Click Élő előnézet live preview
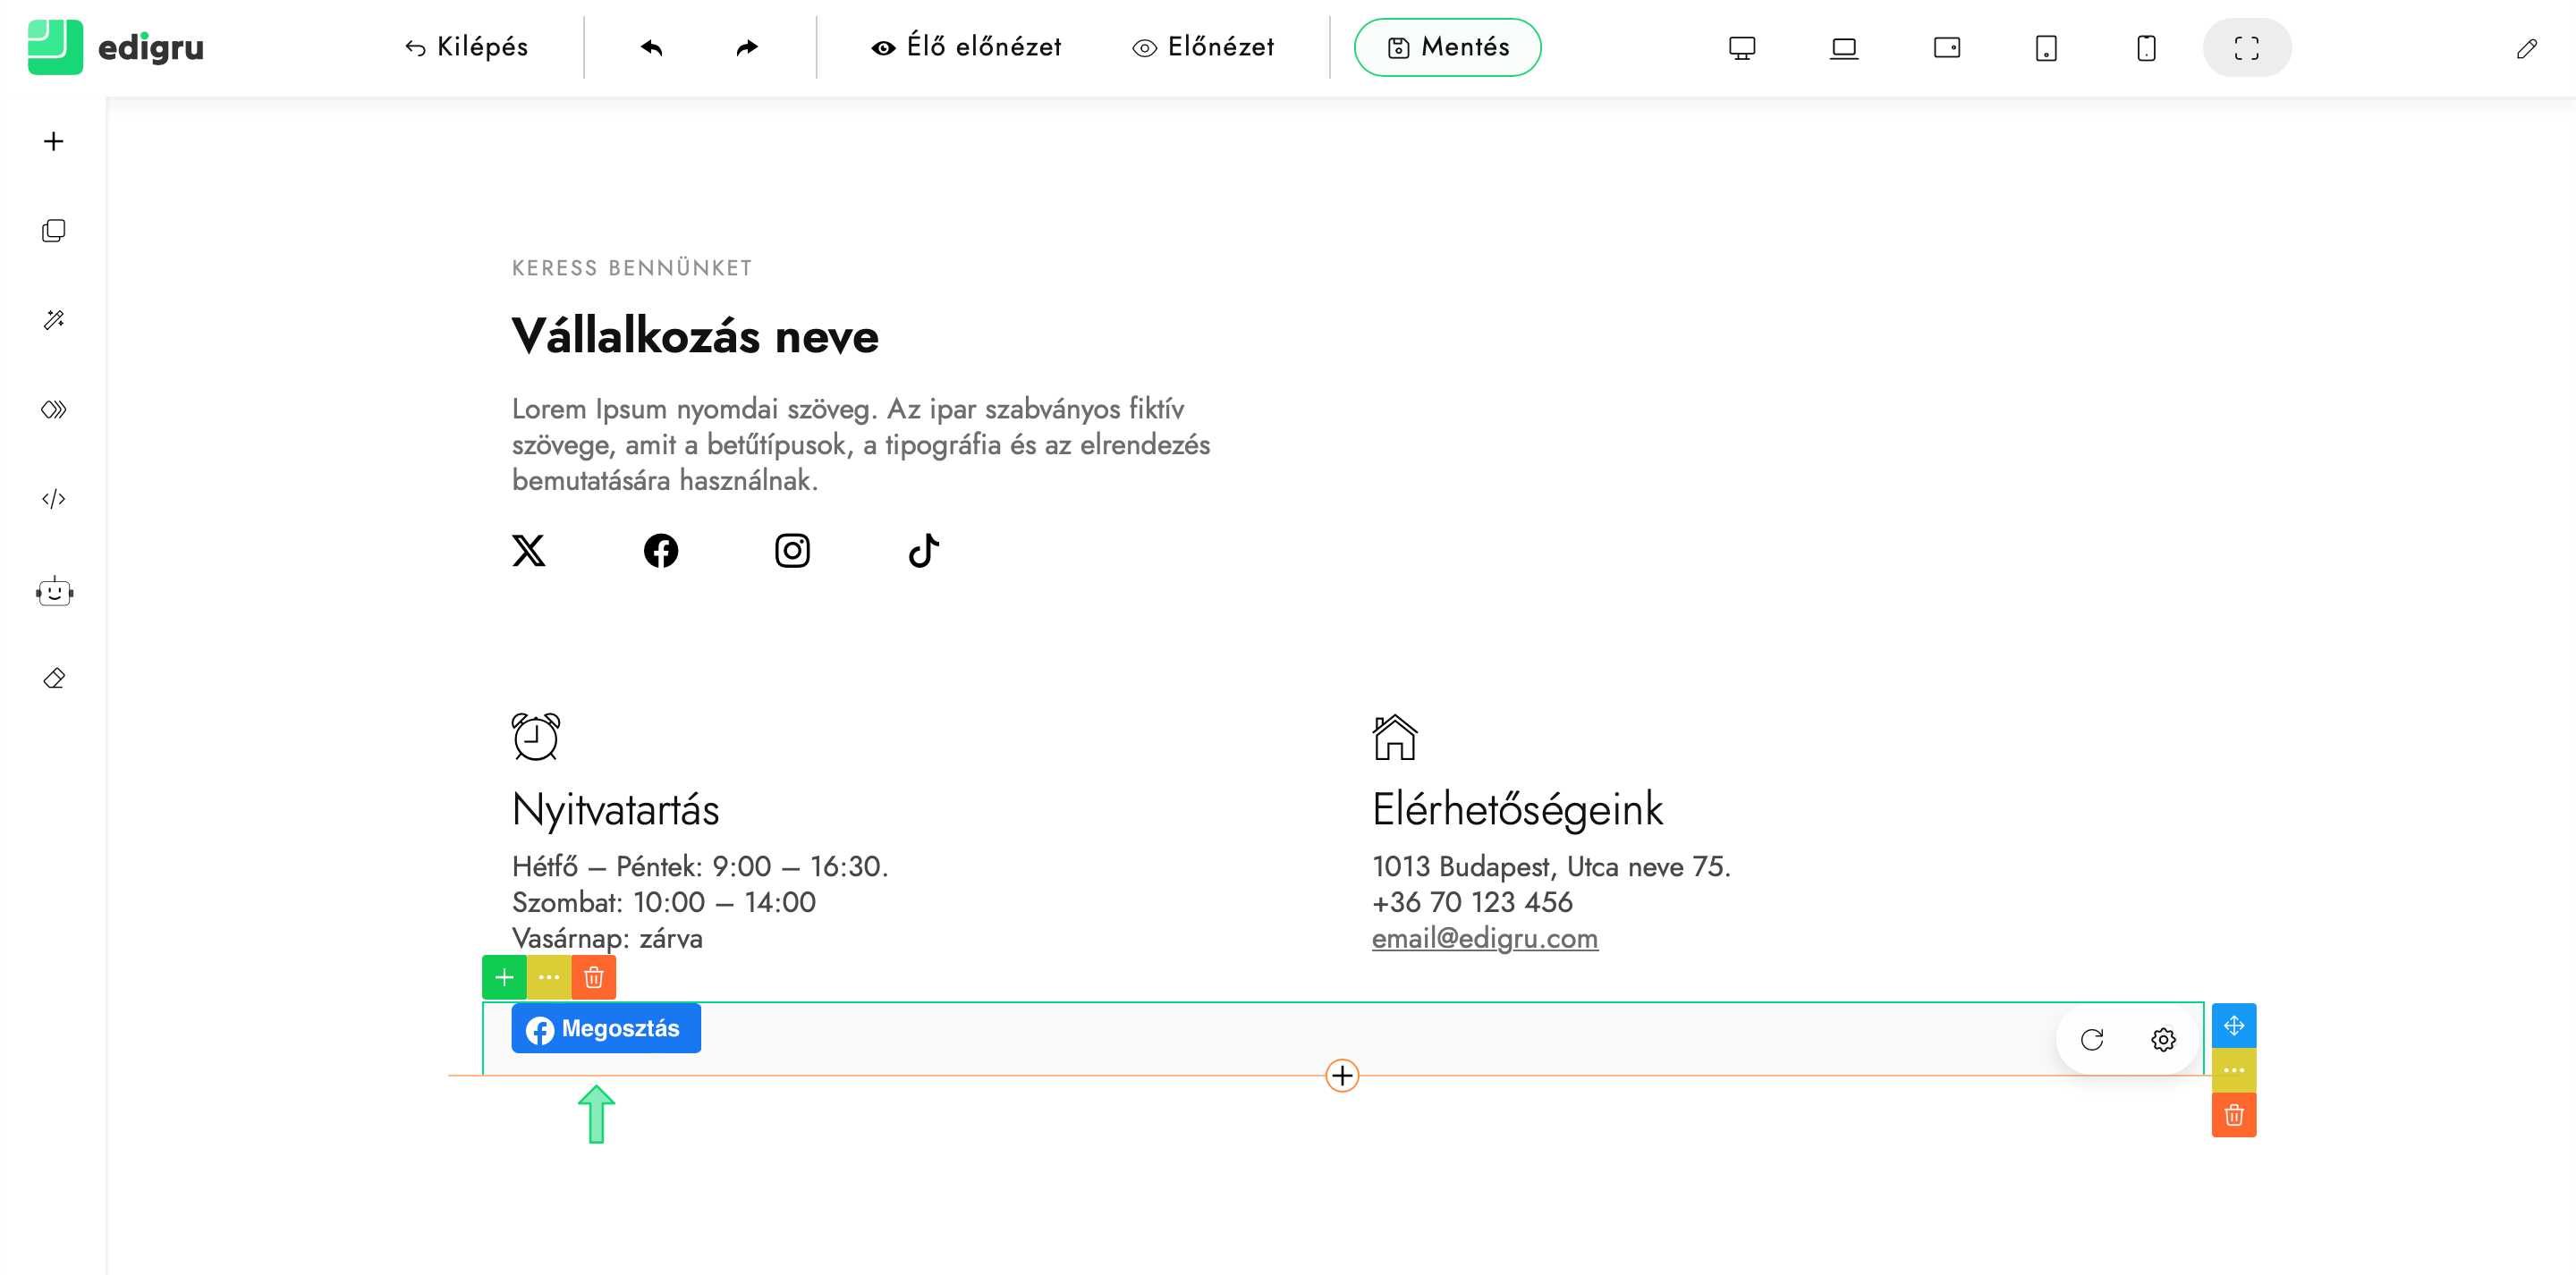The width and height of the screenshot is (2576, 1275). point(966,47)
